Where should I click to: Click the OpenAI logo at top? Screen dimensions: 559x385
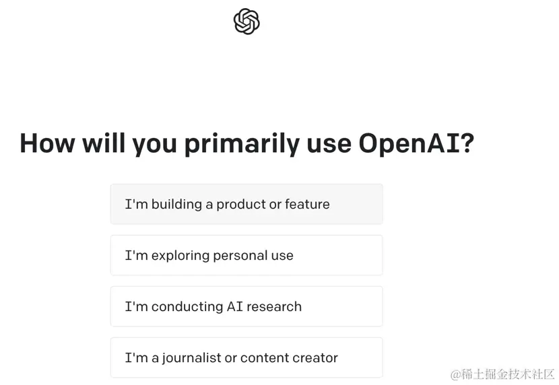[246, 22]
